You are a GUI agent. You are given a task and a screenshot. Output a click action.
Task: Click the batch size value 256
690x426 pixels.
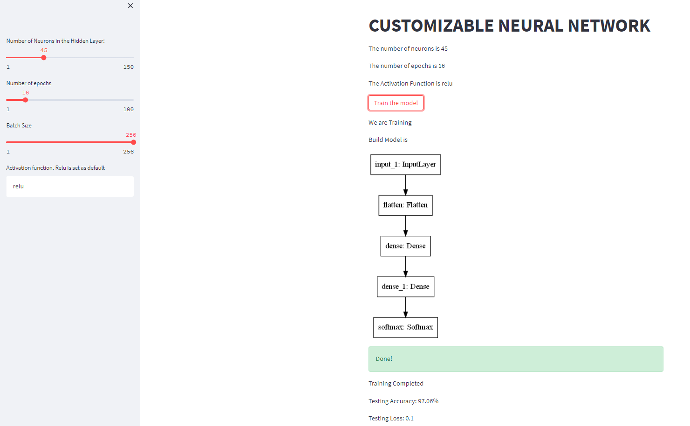pyautogui.click(x=131, y=135)
